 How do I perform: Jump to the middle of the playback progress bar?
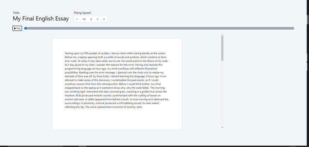pos(159,28)
